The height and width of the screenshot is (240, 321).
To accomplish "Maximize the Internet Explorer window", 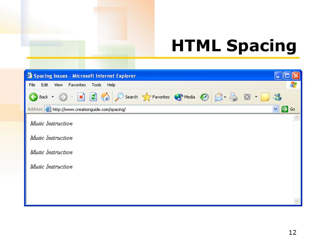I will pyautogui.click(x=287, y=76).
